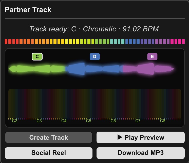Click the blue waveform segment
The width and height of the screenshot is (189, 163).
tap(94, 69)
